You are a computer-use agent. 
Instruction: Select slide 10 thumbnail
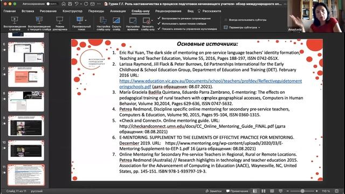pos(26,150)
